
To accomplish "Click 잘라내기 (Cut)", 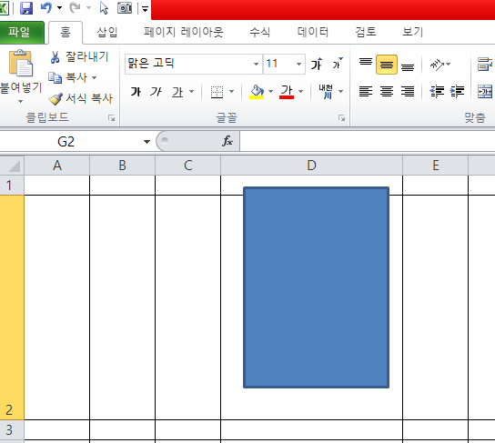I will (79, 57).
